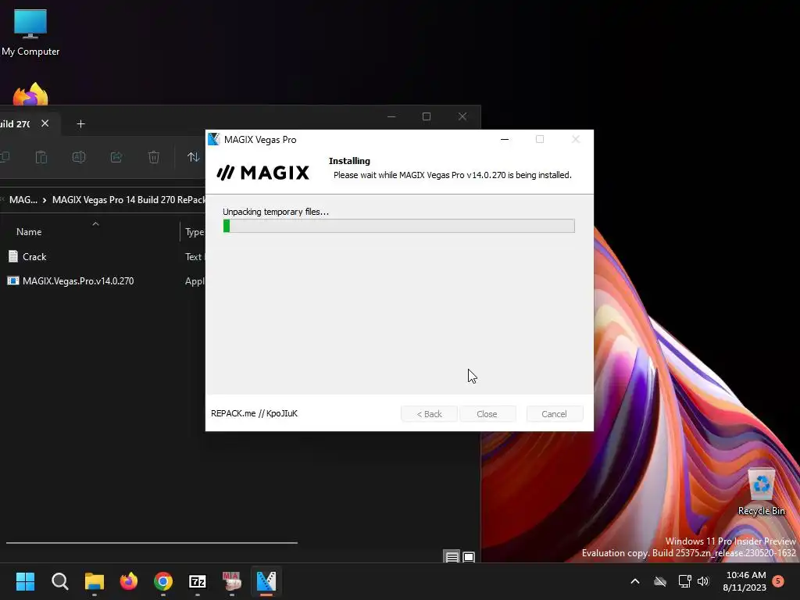Switch Explorer to details view icon
The image size is (800, 600).
[x=452, y=557]
